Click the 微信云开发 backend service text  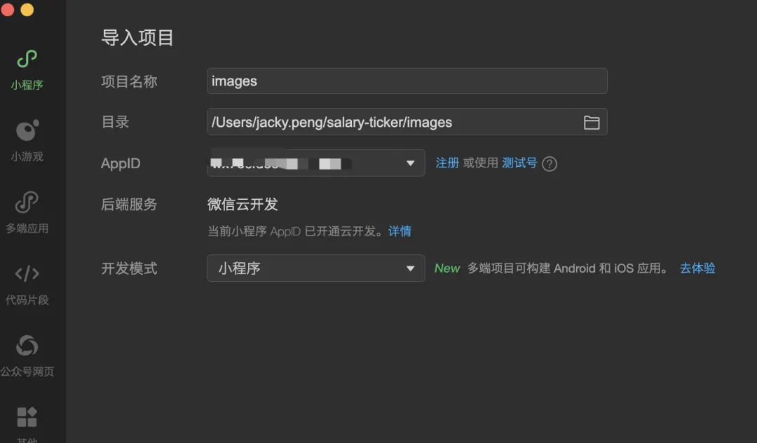tap(243, 204)
